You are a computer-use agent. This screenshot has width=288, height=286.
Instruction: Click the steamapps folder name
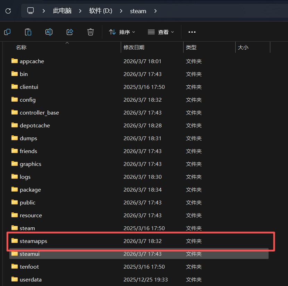(x=33, y=241)
